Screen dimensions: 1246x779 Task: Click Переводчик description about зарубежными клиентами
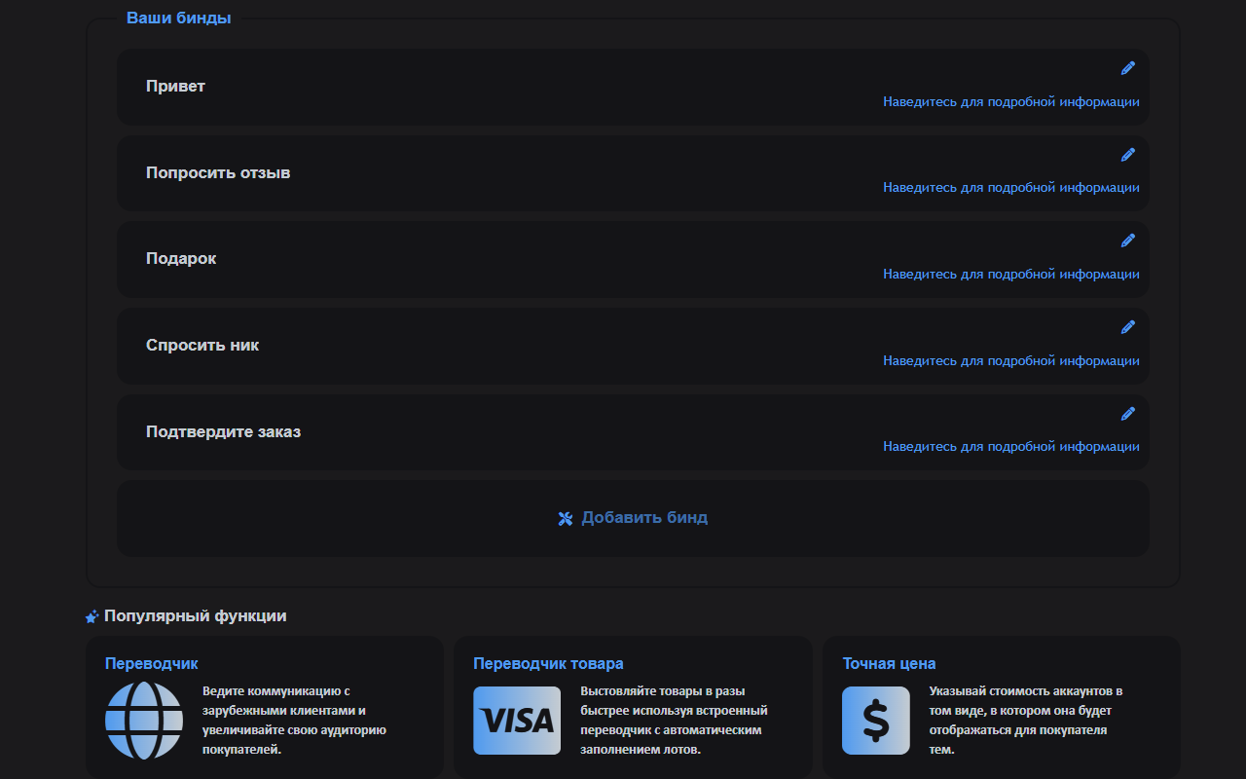click(295, 721)
